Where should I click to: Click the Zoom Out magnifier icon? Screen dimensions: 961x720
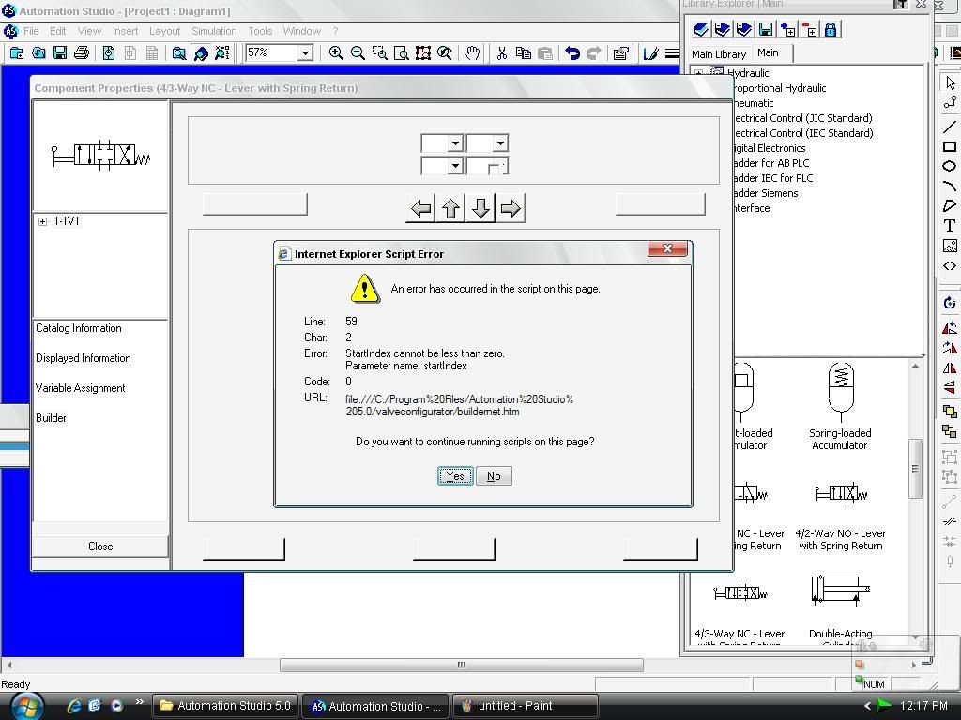(358, 53)
